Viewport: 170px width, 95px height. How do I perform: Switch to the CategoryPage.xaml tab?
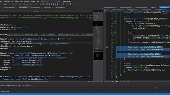coord(146,9)
